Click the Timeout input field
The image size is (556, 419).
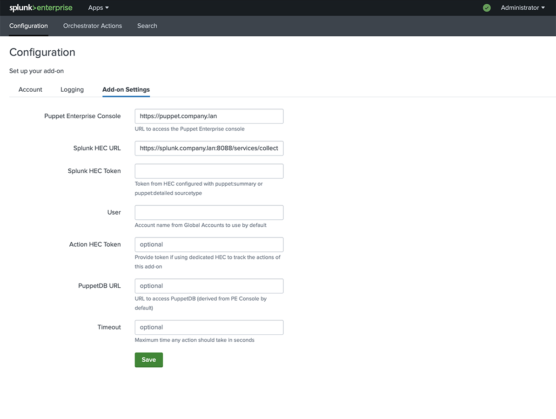click(x=209, y=327)
